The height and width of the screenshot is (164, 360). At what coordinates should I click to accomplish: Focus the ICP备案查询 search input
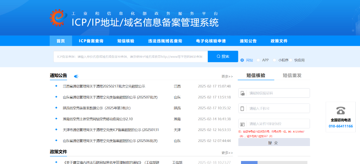pyautogui.click(x=130, y=57)
